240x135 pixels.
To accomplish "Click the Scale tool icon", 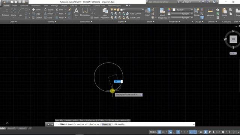I will 45,18.
